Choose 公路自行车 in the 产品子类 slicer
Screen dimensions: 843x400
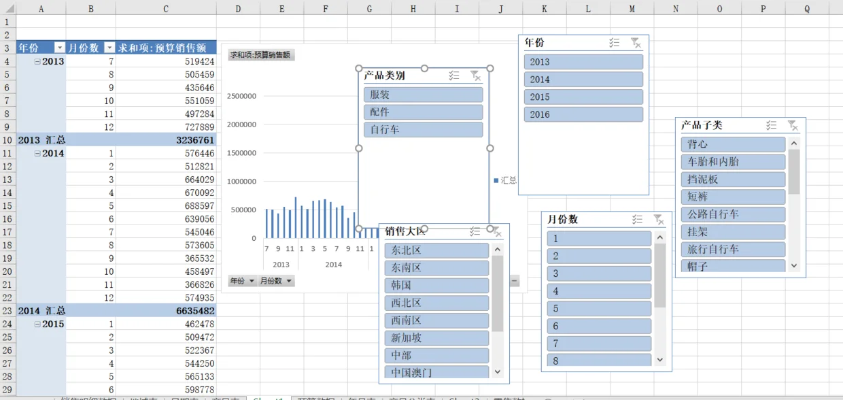pos(733,214)
